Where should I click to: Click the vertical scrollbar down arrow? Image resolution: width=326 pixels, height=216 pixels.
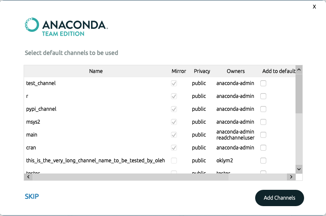(x=299, y=169)
